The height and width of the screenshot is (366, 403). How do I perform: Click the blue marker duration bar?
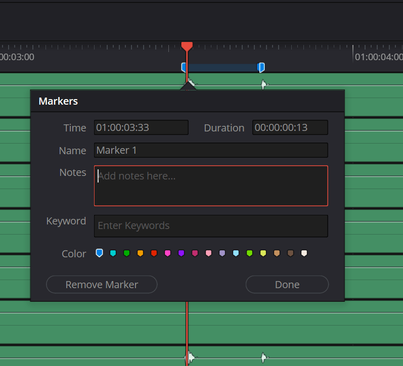click(x=222, y=68)
